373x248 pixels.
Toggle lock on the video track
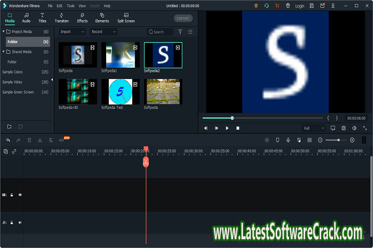tap(12, 195)
